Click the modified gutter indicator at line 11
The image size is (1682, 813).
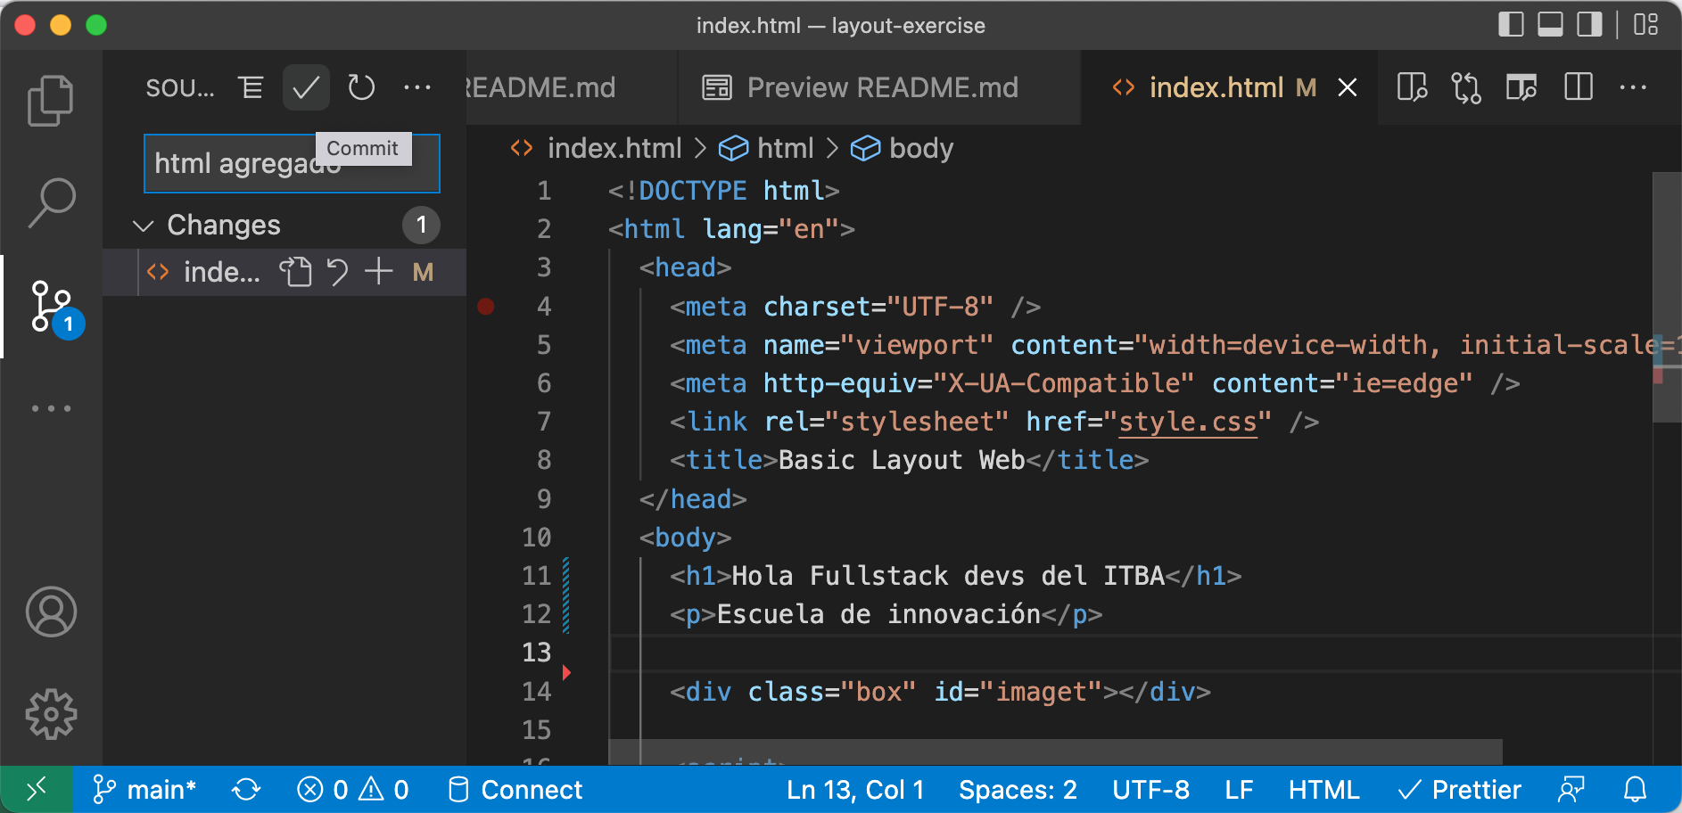click(565, 576)
